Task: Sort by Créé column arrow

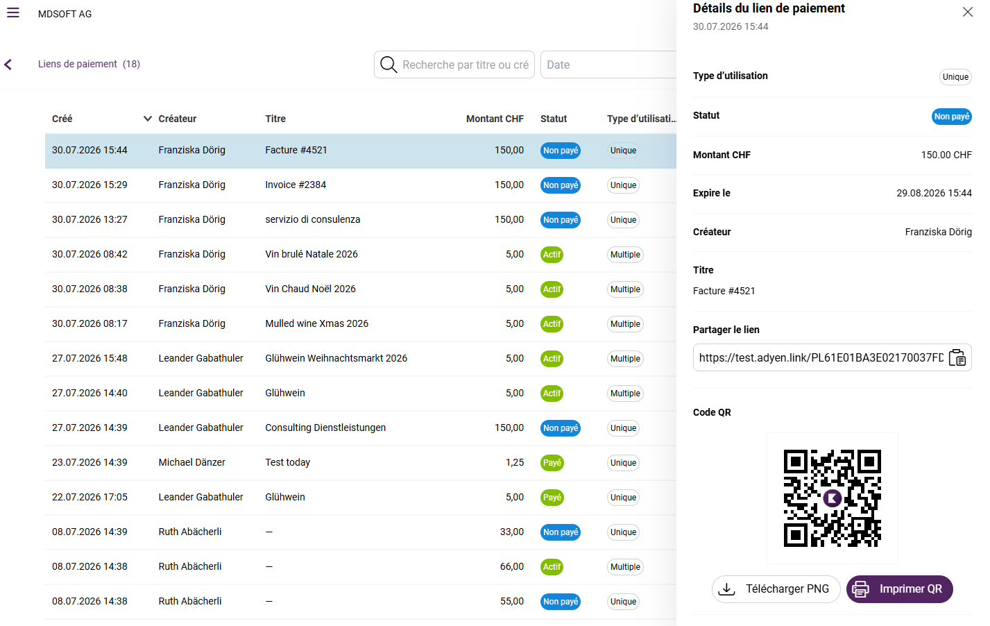Action: coord(147,119)
